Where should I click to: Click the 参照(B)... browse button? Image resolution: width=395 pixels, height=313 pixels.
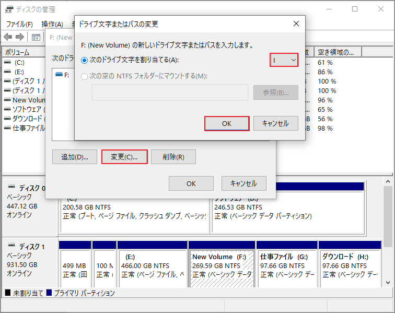[276, 92]
